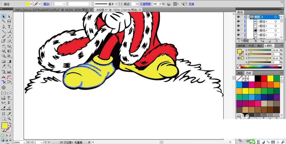Click Swap Fill and Stroke arrow
This screenshot has width=286, height=144.
point(10,124)
